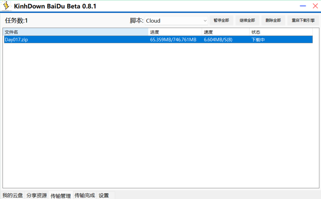Screen dimensions: 321x199
Task: Switch to the 我的云盘 tab
Action: (x=13, y=195)
